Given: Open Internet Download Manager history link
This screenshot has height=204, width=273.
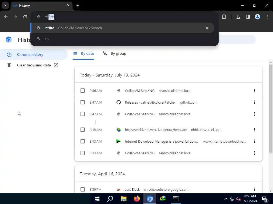Looking at the screenshot, I should (x=162, y=141).
